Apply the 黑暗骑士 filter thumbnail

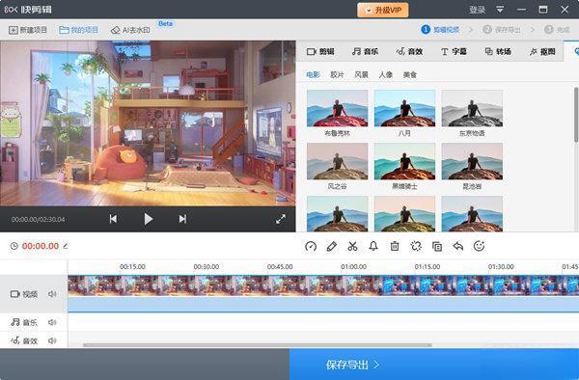click(404, 162)
